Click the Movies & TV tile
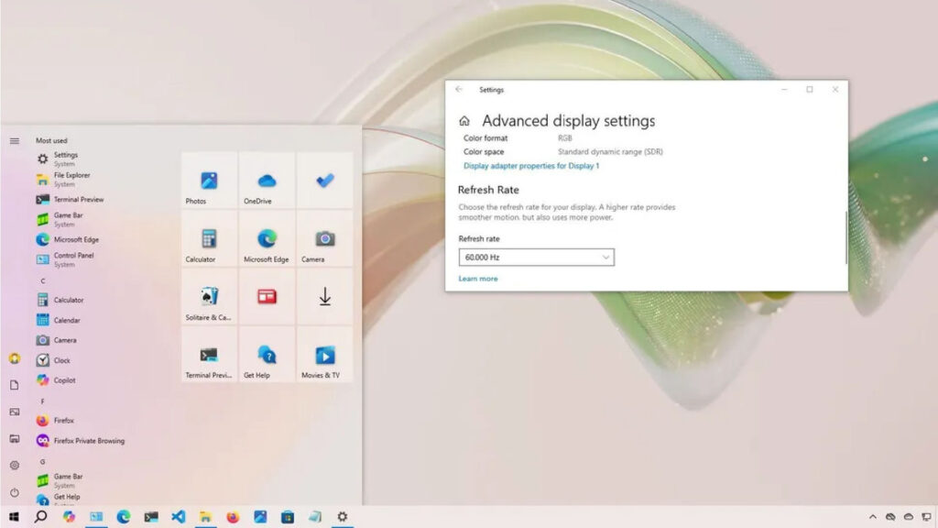This screenshot has height=528, width=938. (324, 357)
